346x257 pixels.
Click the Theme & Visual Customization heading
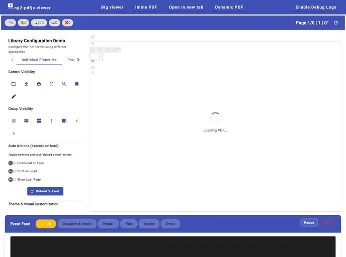[x=33, y=204]
